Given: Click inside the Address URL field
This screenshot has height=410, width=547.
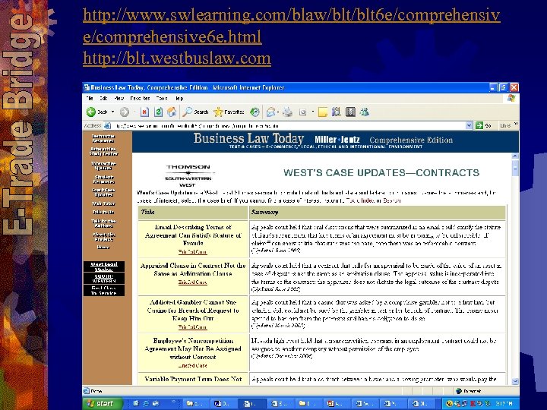Looking at the screenshot, I should coord(289,125).
